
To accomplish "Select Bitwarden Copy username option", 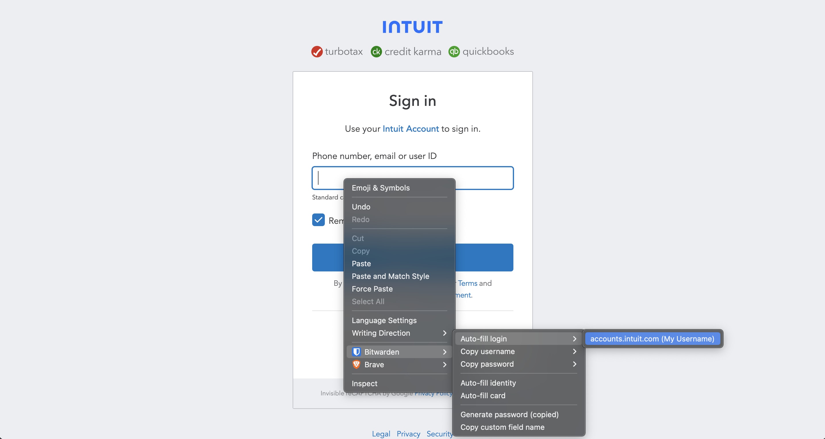I will coord(487,351).
